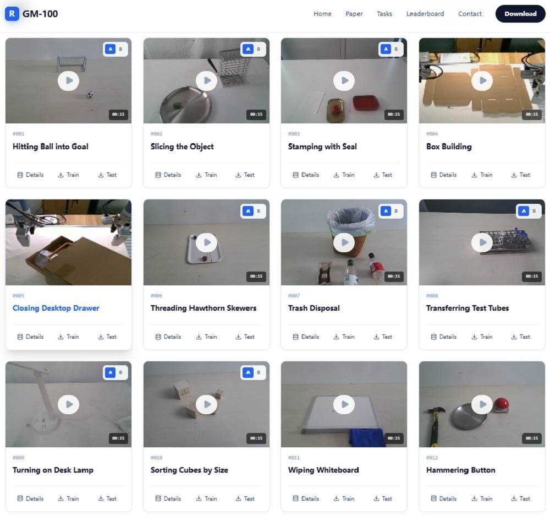Click the Turning on Desk Lamp thumbnail
This screenshot has height=520, width=550.
68,404
